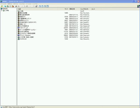Screen dimensions: 140x108
Task: Click the X delete toolbar icon
Action: coord(34,6)
